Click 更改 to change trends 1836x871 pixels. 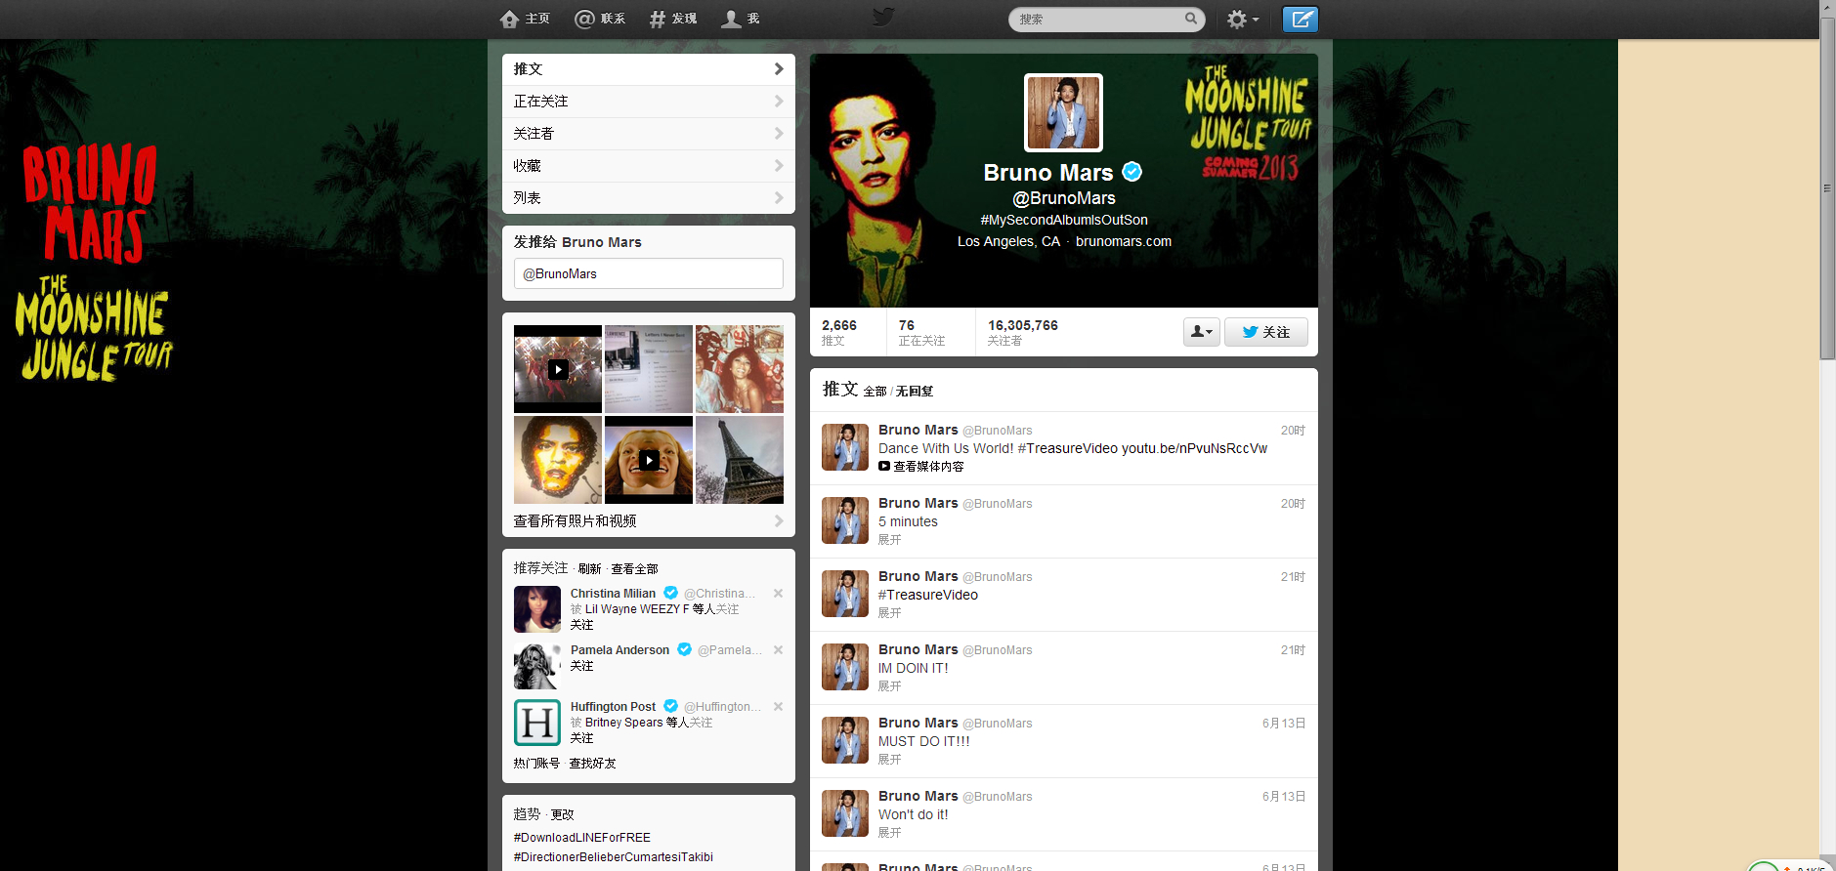[563, 814]
